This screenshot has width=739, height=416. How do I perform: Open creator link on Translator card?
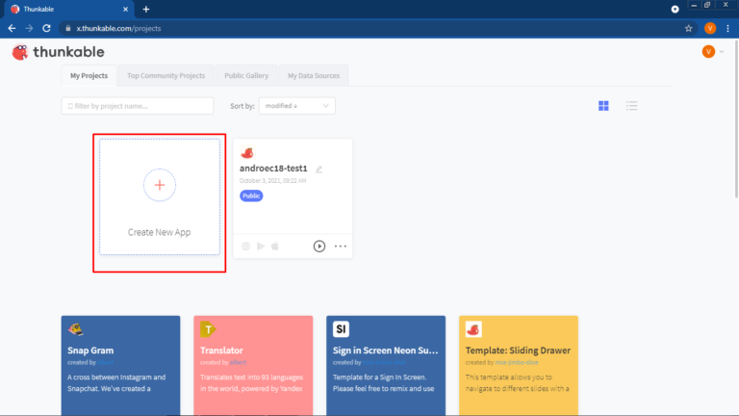coord(238,362)
